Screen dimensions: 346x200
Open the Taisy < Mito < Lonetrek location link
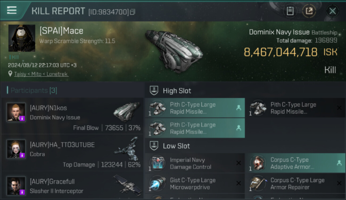[41, 74]
